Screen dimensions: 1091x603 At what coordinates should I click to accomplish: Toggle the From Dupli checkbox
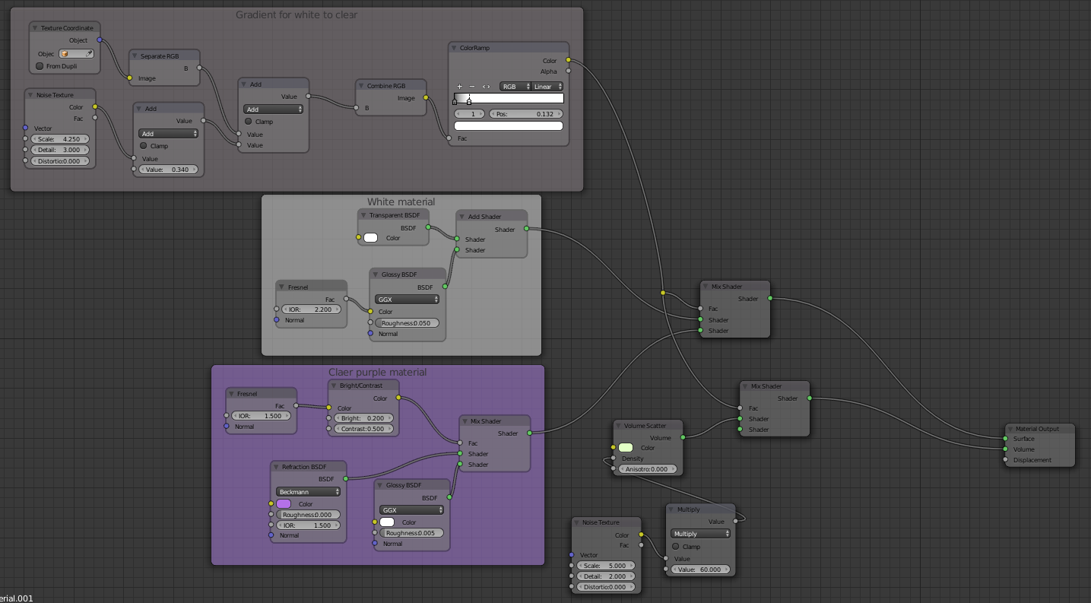pyautogui.click(x=40, y=66)
